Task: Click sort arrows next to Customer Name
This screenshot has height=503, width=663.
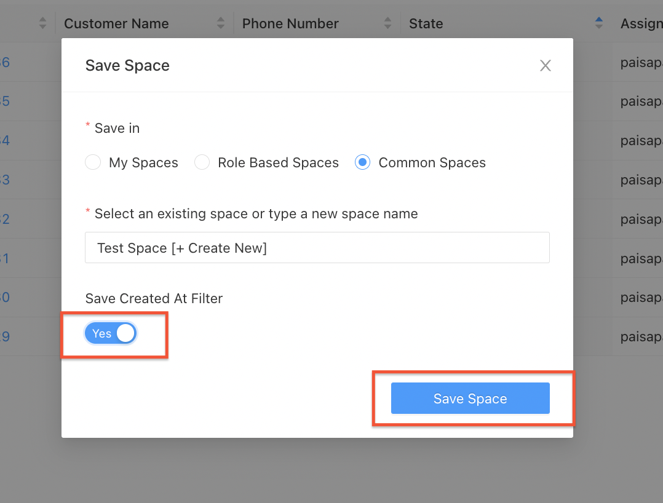Action: click(221, 23)
